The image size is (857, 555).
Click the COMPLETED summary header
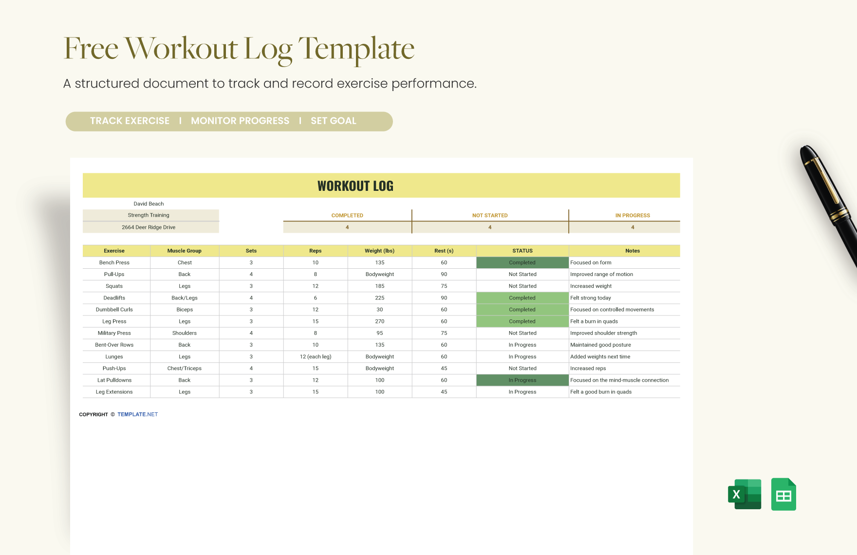(347, 215)
